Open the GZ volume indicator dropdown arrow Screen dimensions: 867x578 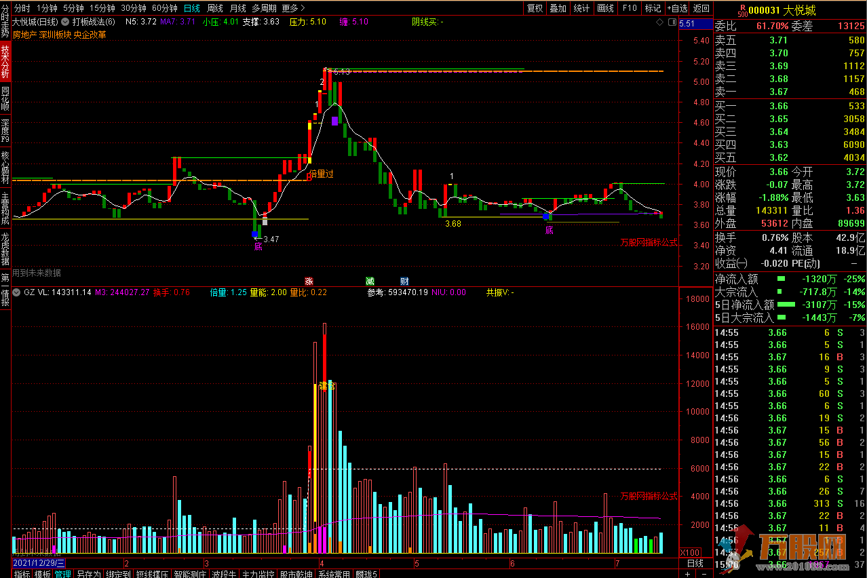[x=17, y=292]
